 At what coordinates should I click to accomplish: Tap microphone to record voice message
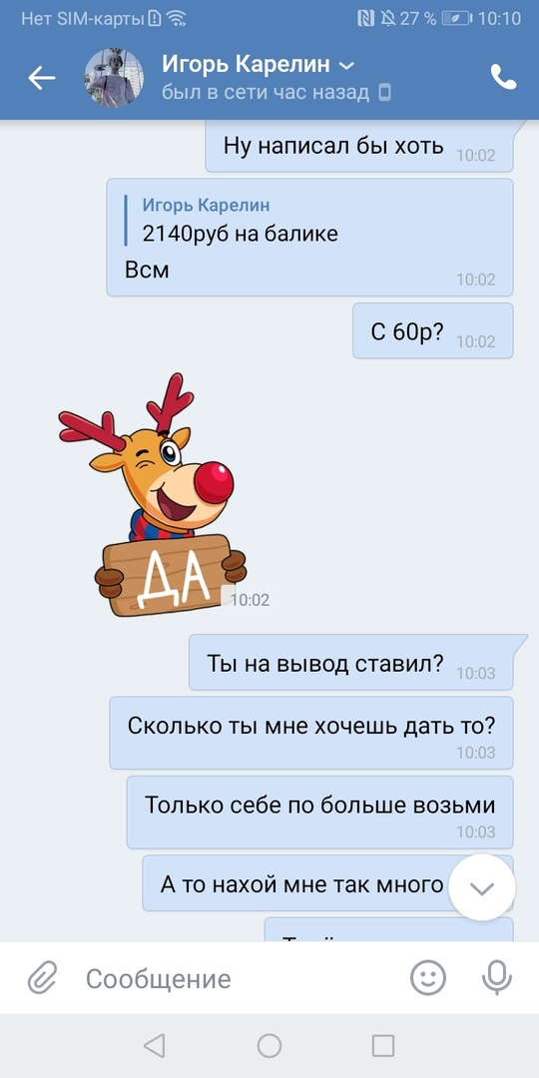click(x=496, y=977)
